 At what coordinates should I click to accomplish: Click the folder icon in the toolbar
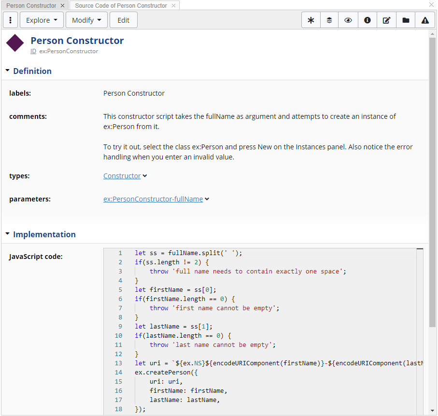406,20
